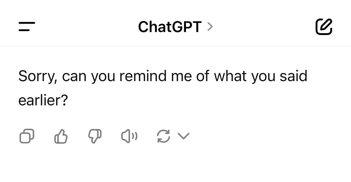The image size is (351, 182).
Task: Expand the chevron beside the regenerate icon
Action: [184, 136]
